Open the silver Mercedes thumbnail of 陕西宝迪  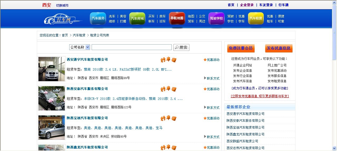[x=52, y=128]
